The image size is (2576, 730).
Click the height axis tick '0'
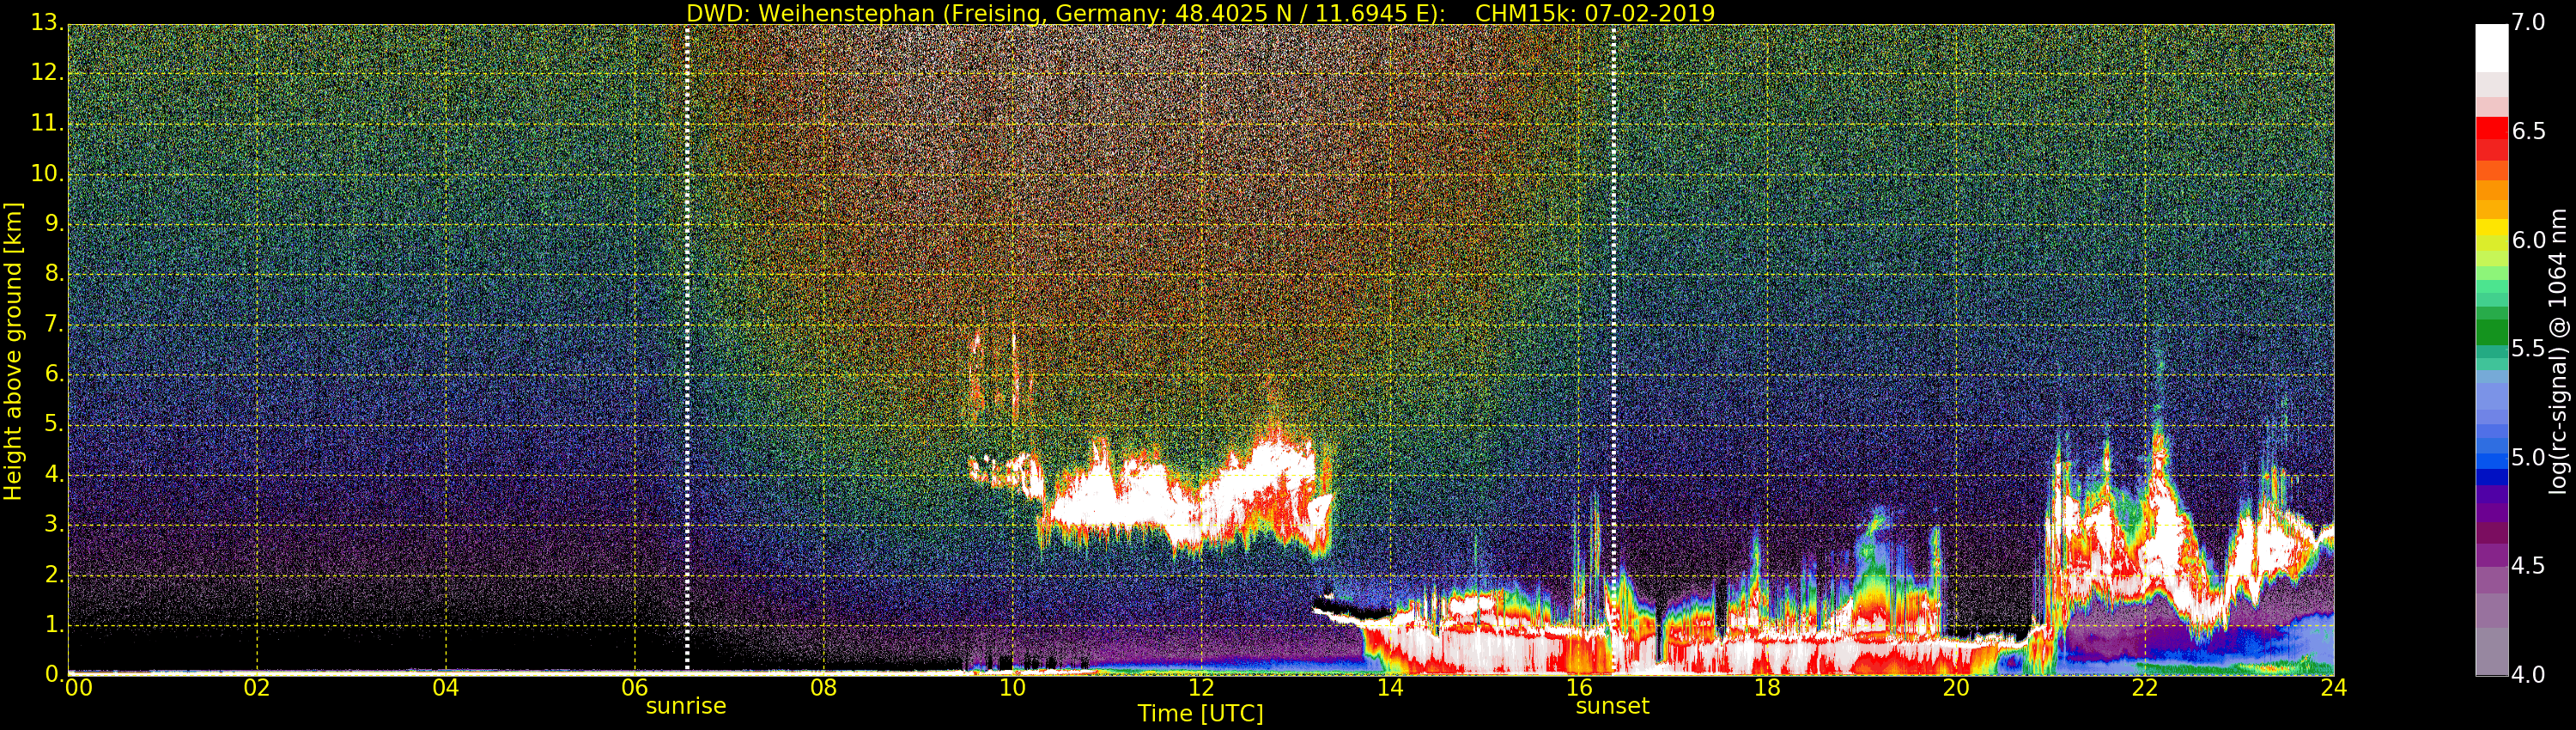[x=54, y=674]
